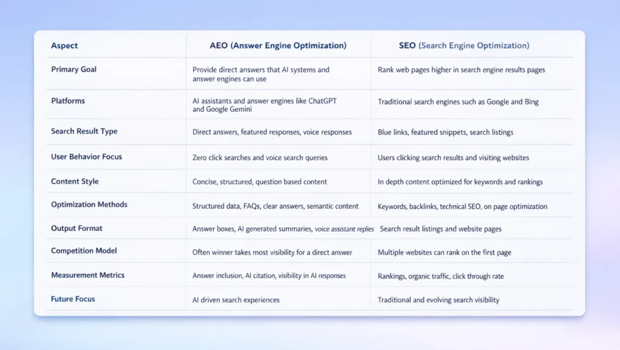Click 'In depth content optimized for keywords' cell
This screenshot has height=350, width=620.
(460, 182)
